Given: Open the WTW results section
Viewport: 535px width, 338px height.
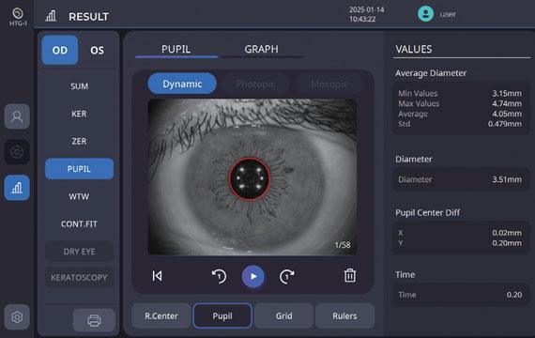Looking at the screenshot, I should (x=79, y=196).
